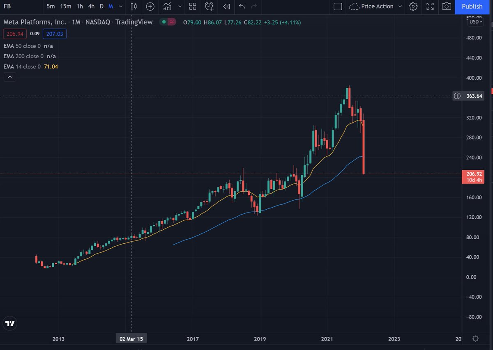
Task: Open the indicators and metrics icon
Action: tap(167, 6)
